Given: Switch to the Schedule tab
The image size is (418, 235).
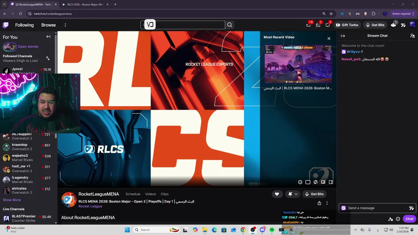Looking at the screenshot, I should point(133,194).
